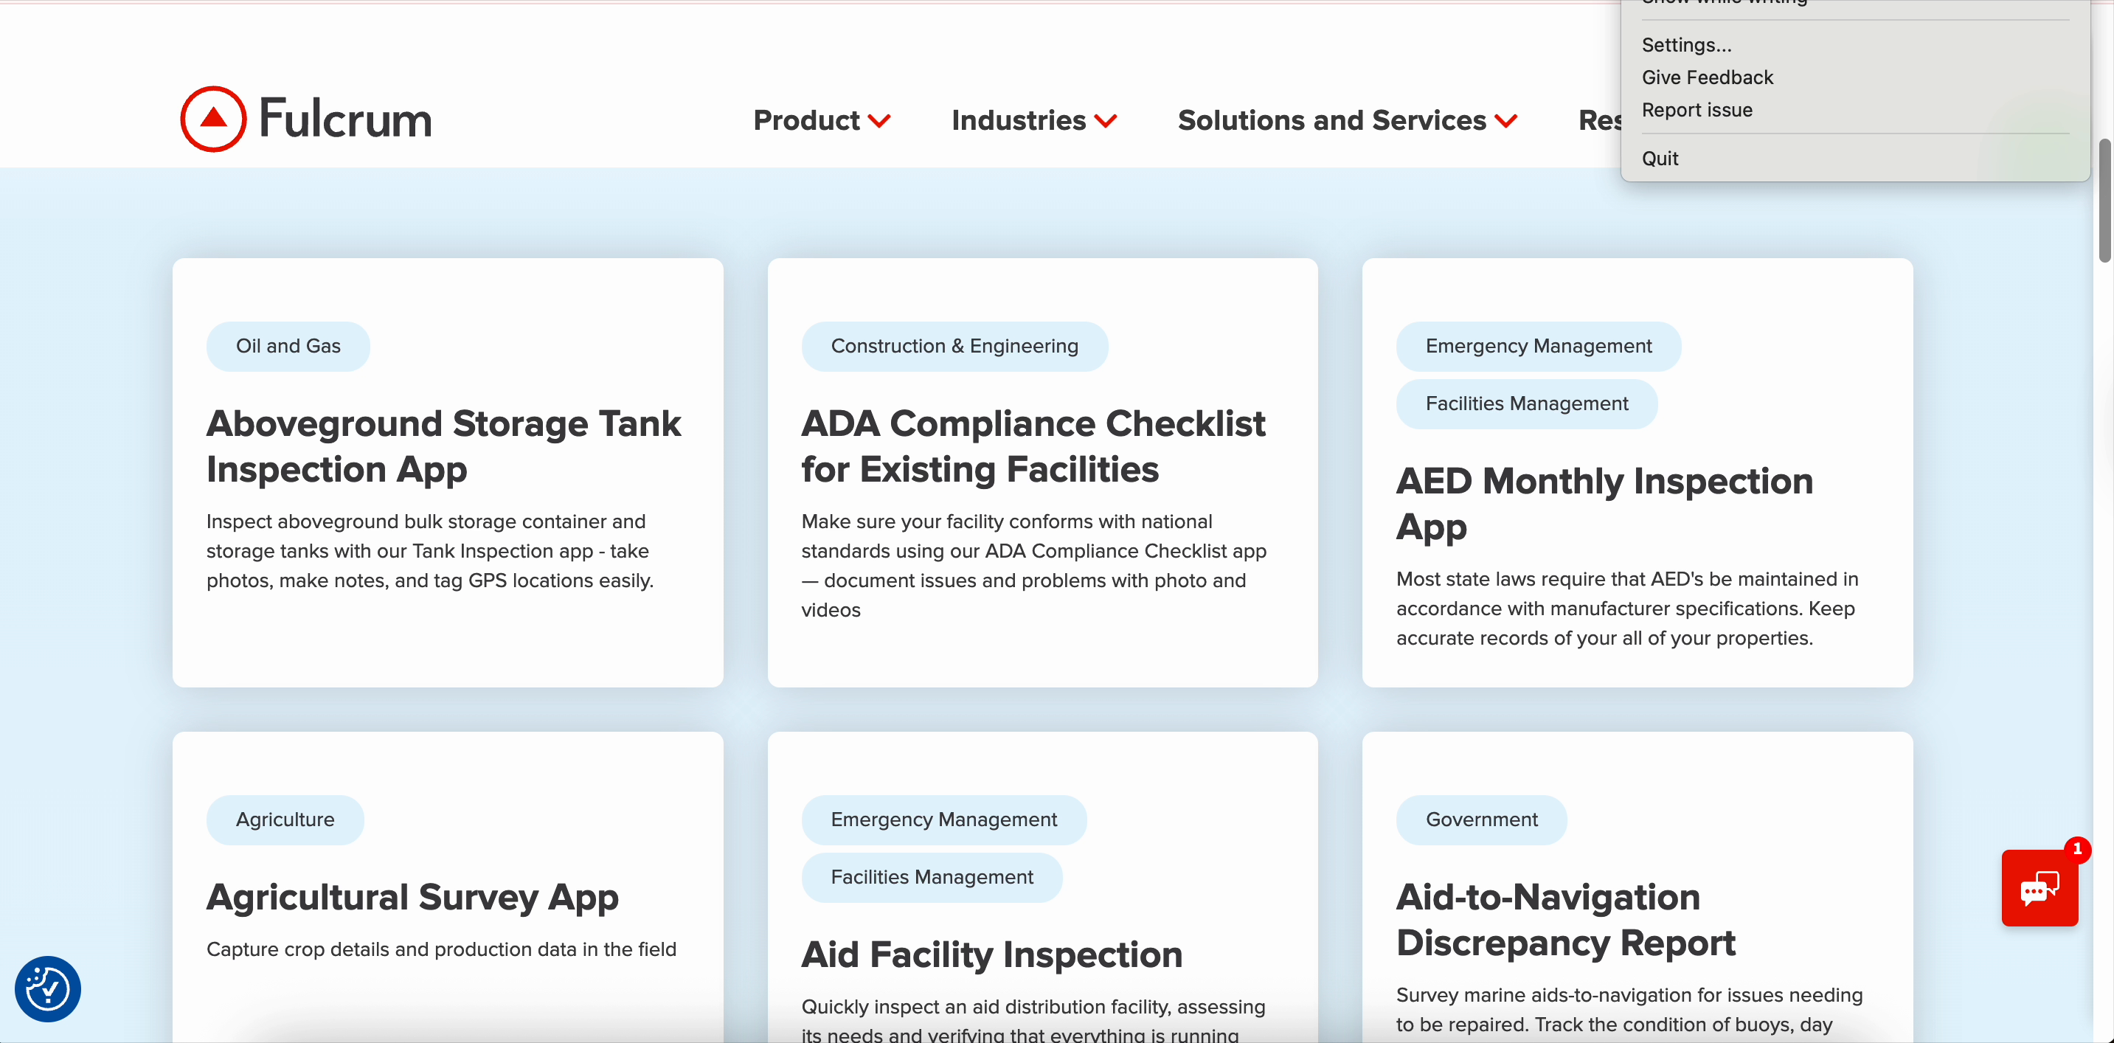Open the AED Monthly Inspection App card
The height and width of the screenshot is (1043, 2114).
(1604, 503)
